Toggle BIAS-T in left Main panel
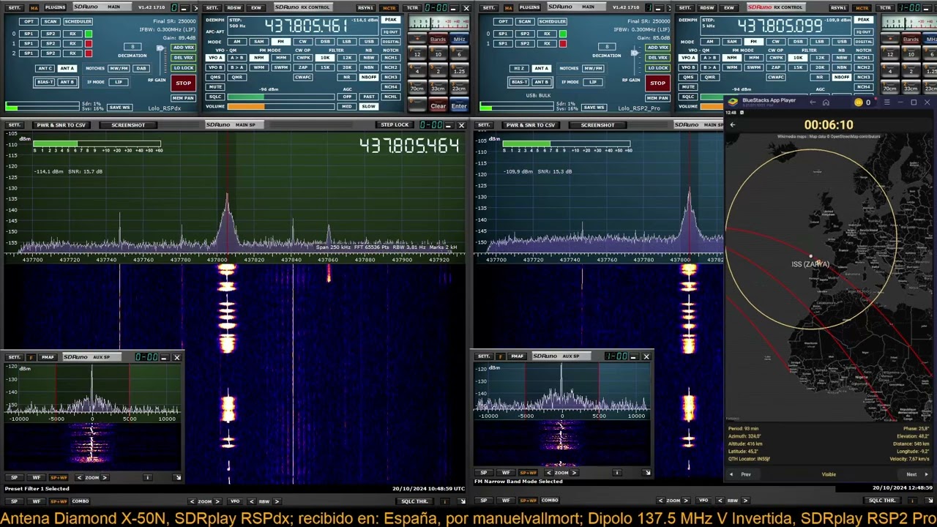Screen dimensions: 937x527 (x=45, y=82)
